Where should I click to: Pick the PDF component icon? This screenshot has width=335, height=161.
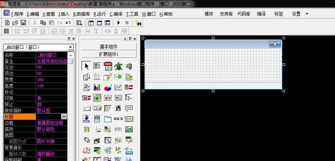(x=108, y=66)
